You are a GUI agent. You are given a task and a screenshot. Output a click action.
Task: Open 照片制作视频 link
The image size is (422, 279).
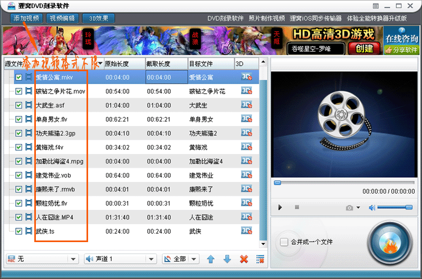tap(267, 18)
